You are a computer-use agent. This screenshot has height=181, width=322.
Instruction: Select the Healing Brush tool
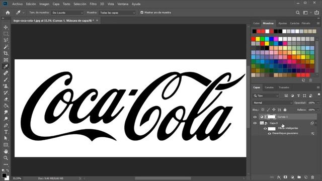pos(6,73)
